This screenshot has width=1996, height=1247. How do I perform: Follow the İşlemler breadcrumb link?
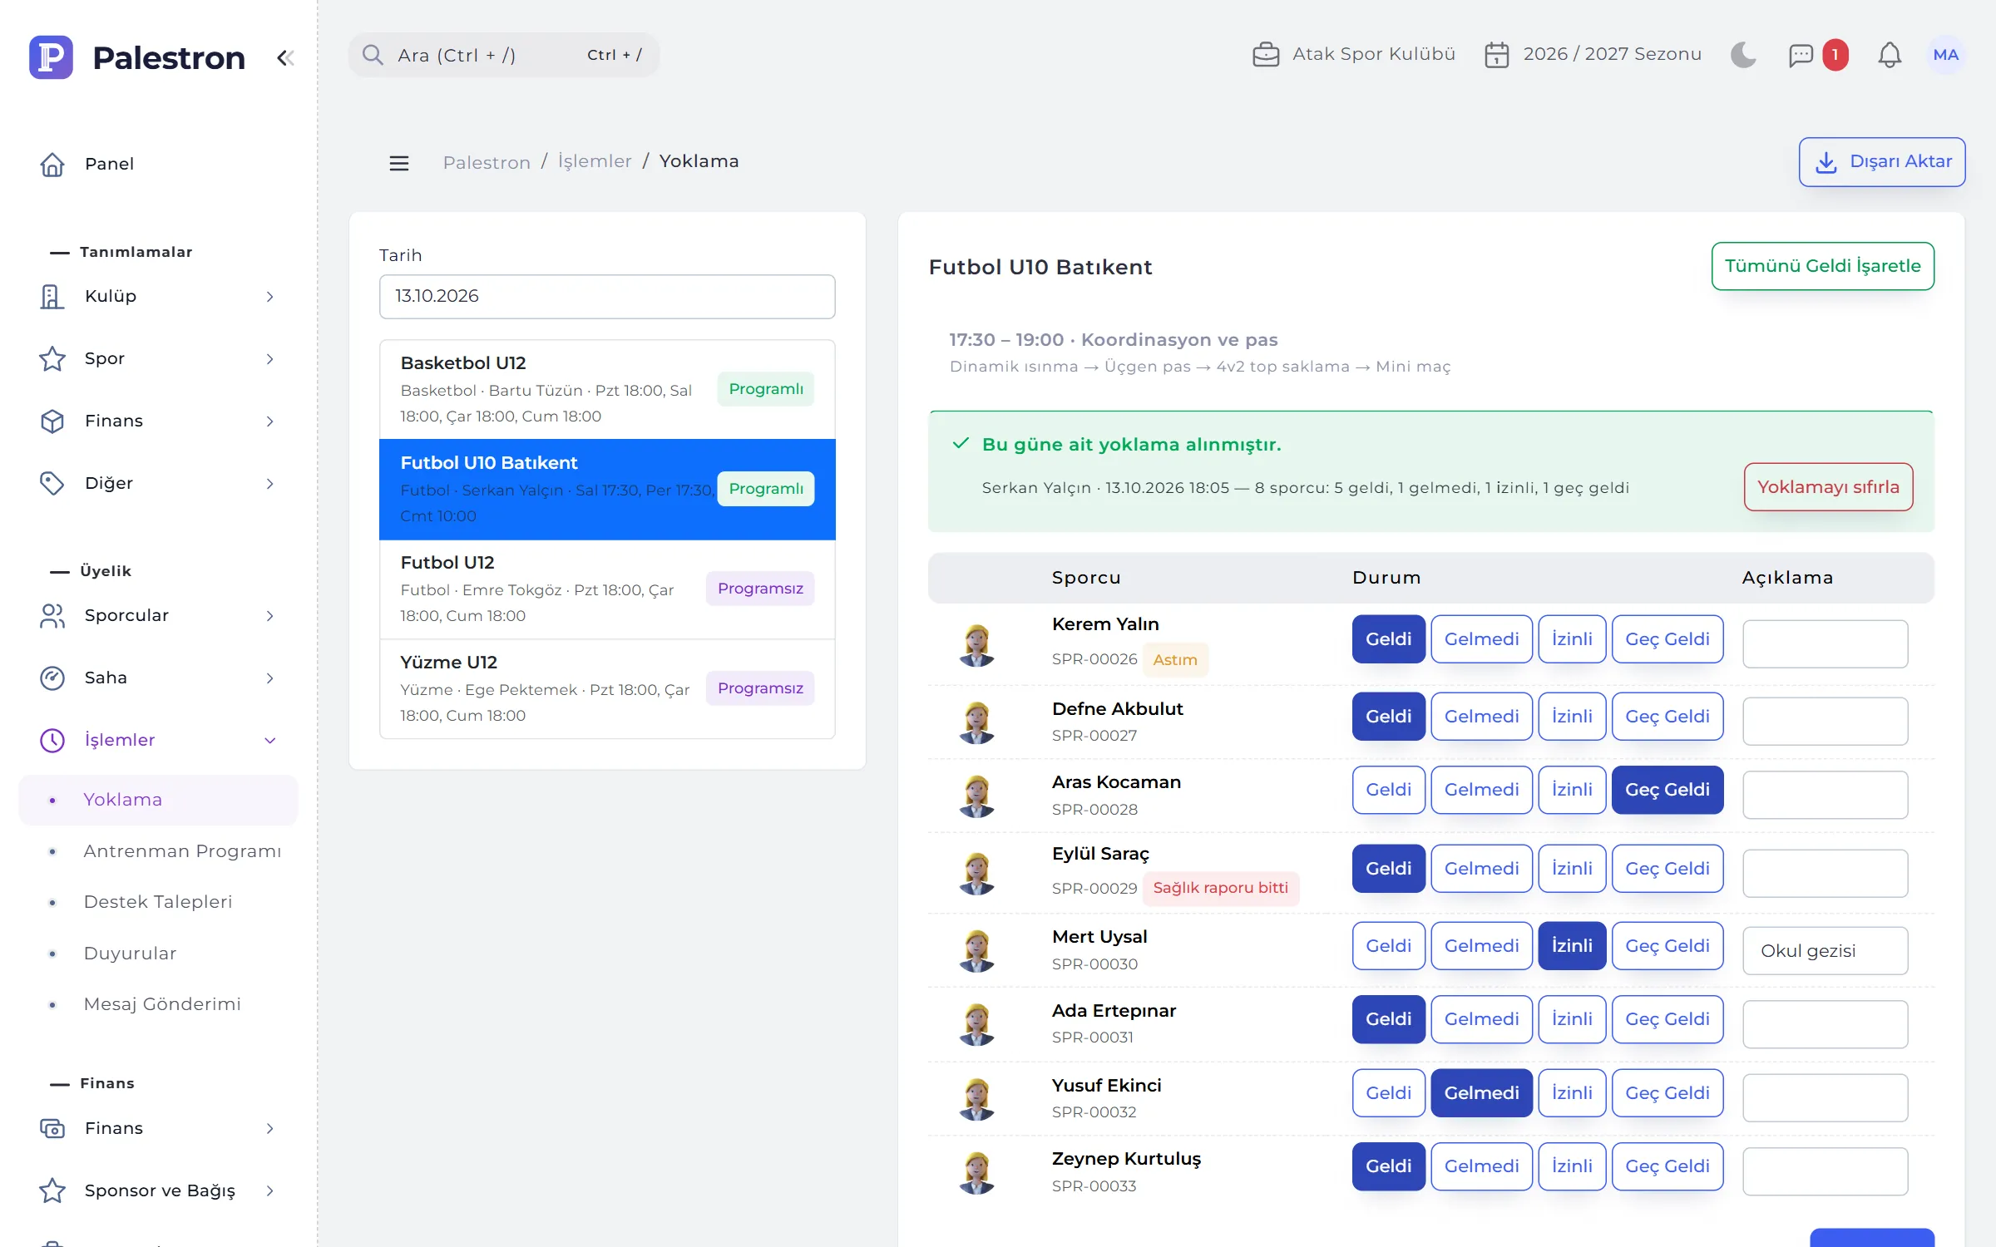595,161
